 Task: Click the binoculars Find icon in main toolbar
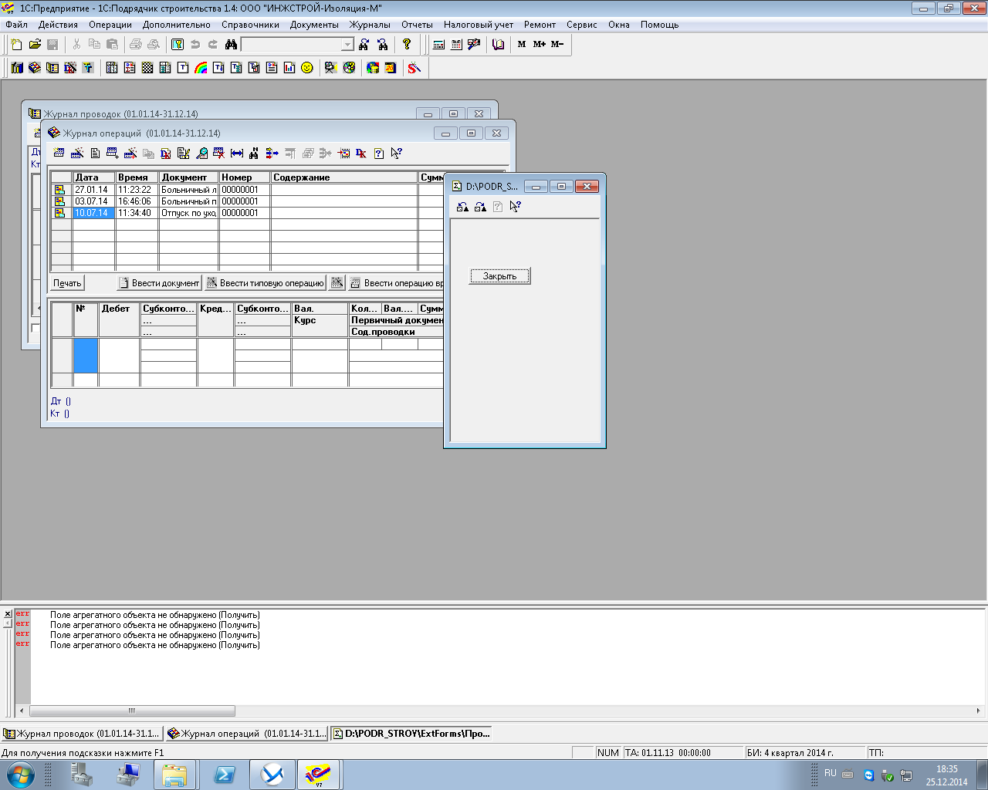(231, 45)
